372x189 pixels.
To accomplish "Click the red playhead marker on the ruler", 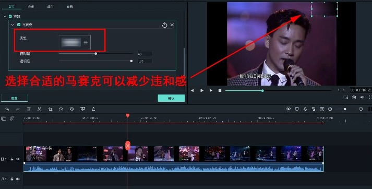I will [128, 115].
